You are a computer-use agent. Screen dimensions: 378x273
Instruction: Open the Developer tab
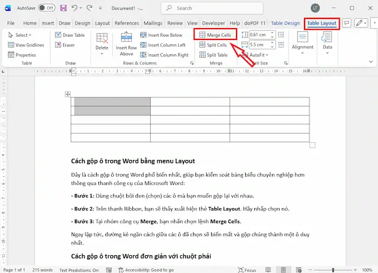point(213,23)
